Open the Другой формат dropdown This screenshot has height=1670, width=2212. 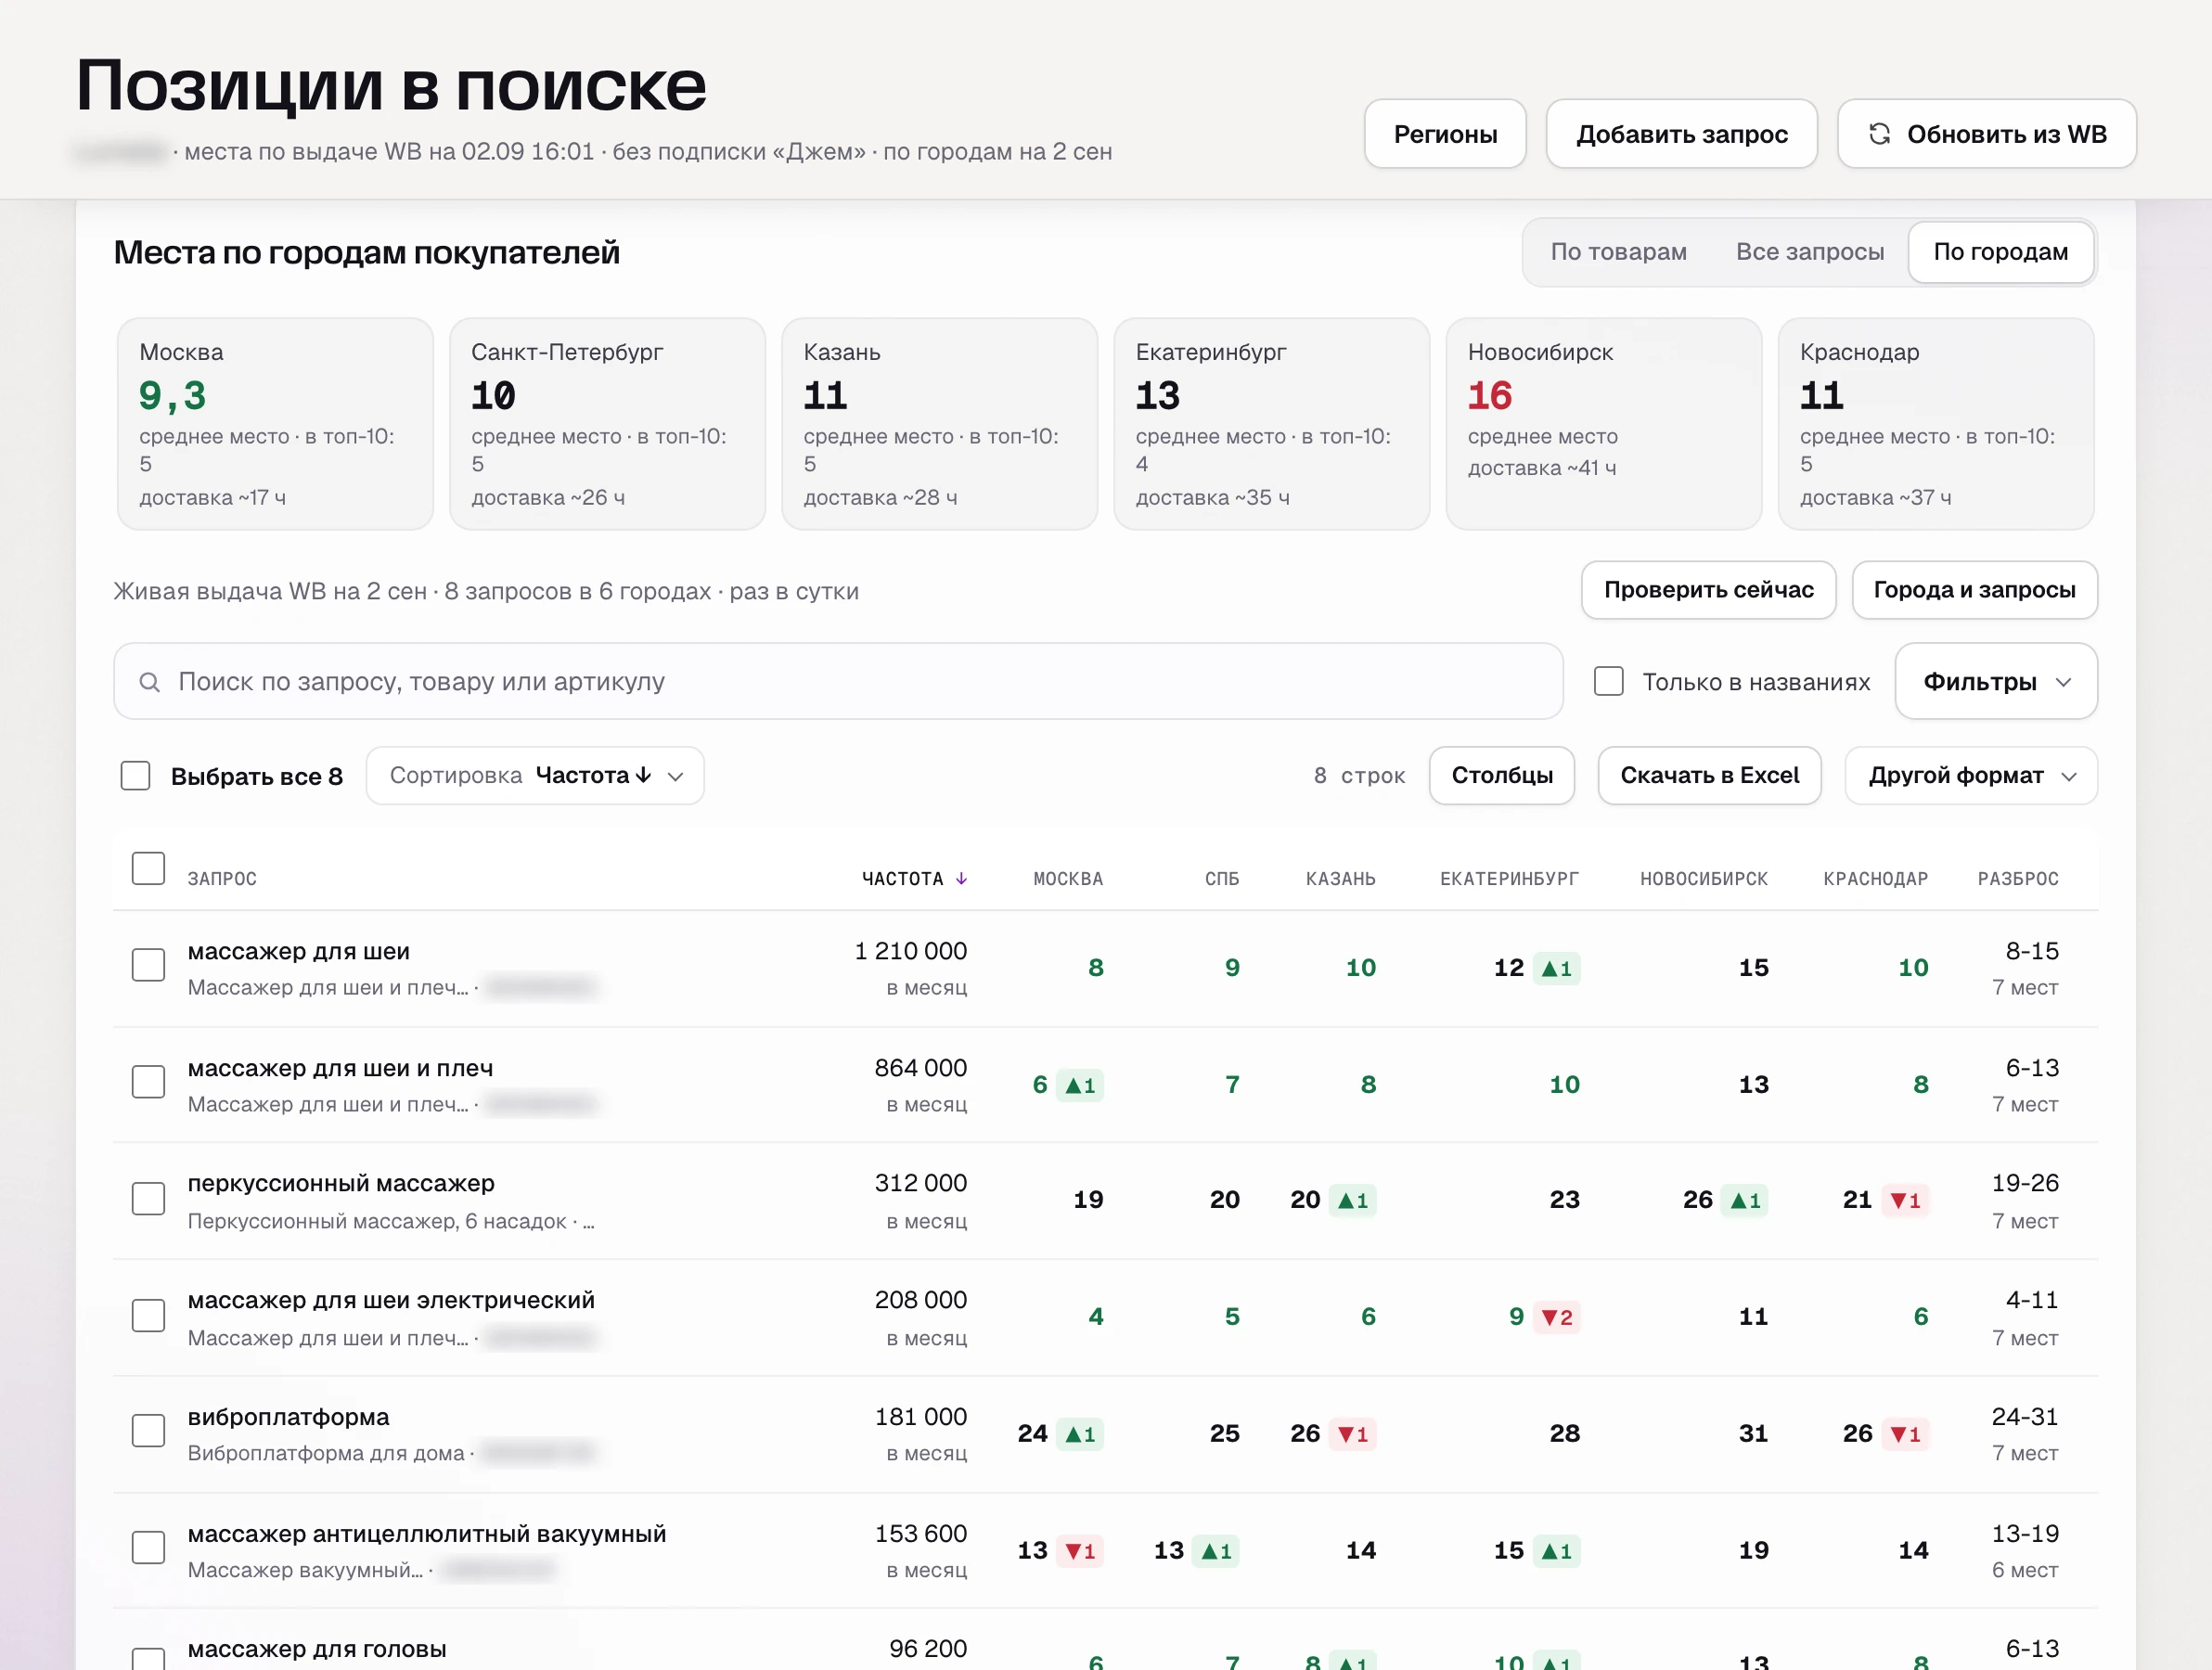(1970, 776)
